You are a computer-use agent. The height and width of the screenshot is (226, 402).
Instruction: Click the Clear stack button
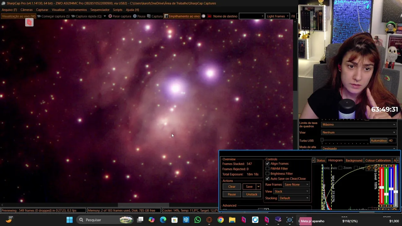tap(232, 186)
